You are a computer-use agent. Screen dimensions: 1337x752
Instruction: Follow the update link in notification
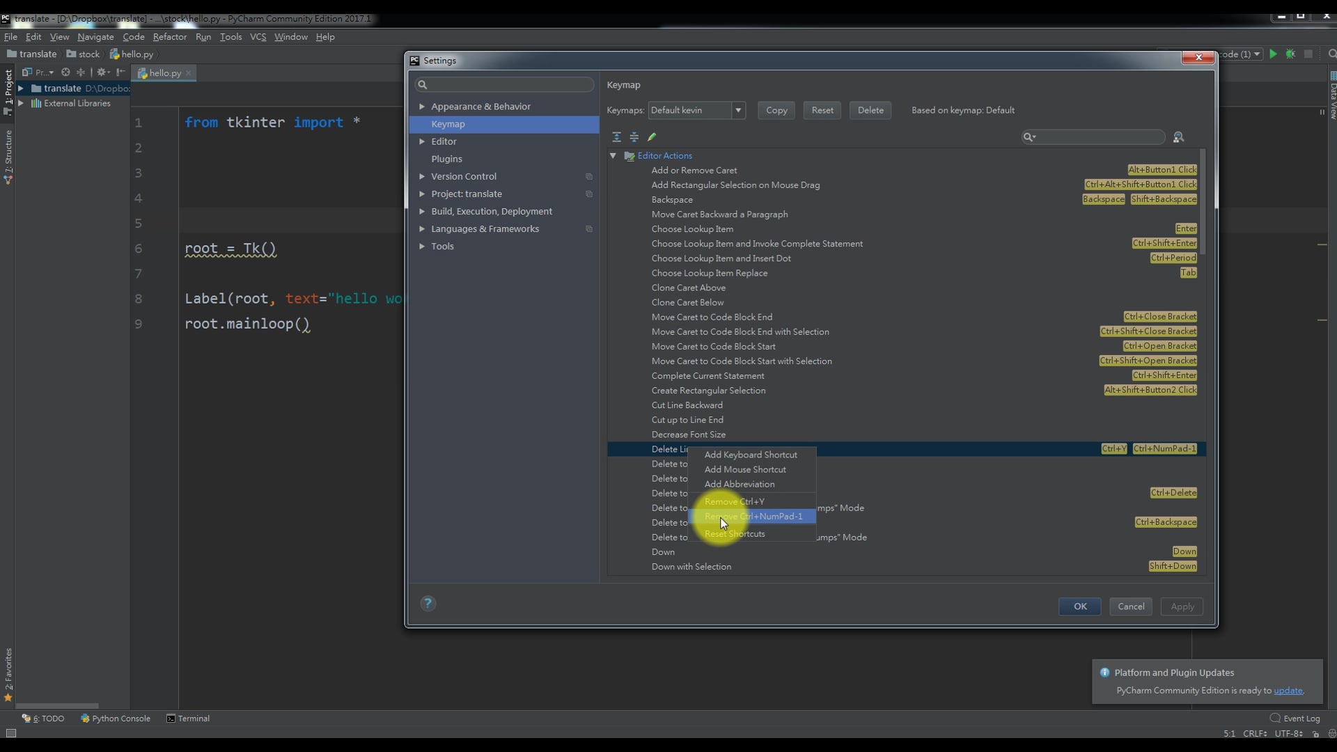(1288, 691)
